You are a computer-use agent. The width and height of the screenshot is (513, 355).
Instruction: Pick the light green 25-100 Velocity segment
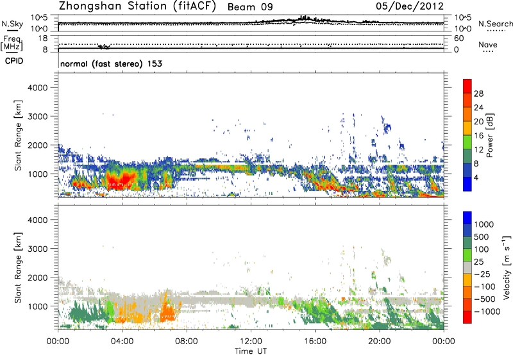[467, 255]
